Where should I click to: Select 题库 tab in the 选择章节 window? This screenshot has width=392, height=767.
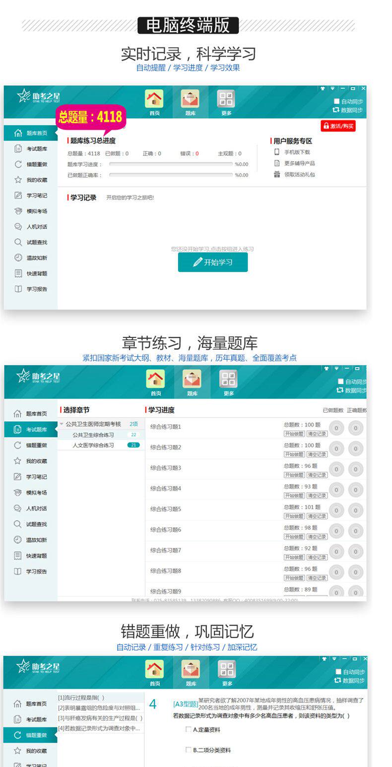[192, 383]
